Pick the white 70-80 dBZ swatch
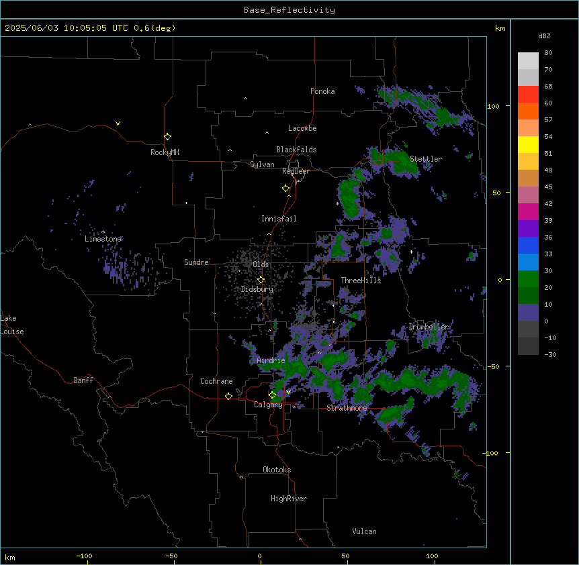Image resolution: width=579 pixels, height=565 pixels. pyautogui.click(x=528, y=61)
